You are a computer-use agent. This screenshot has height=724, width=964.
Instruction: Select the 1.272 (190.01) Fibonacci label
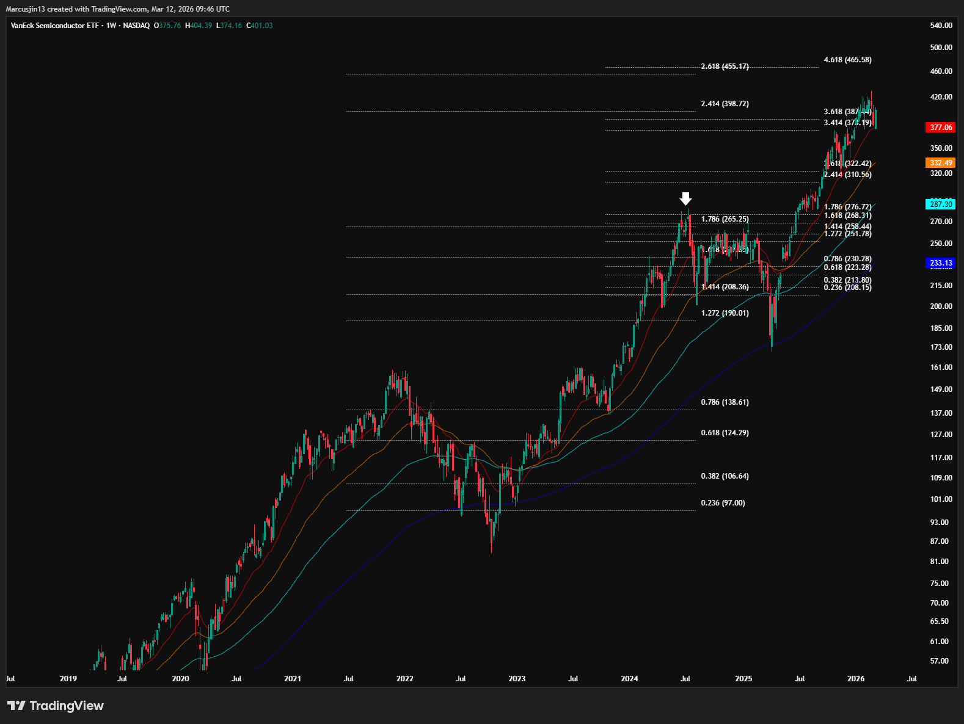tap(725, 313)
